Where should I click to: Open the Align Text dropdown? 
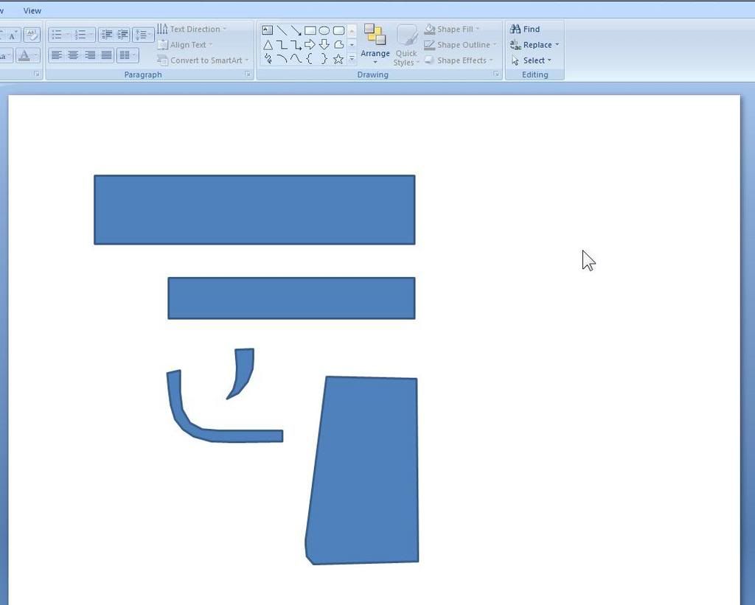pos(185,45)
